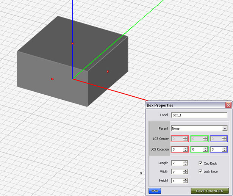
Task: Disable the Lock Base checkbox
Action: point(201,172)
